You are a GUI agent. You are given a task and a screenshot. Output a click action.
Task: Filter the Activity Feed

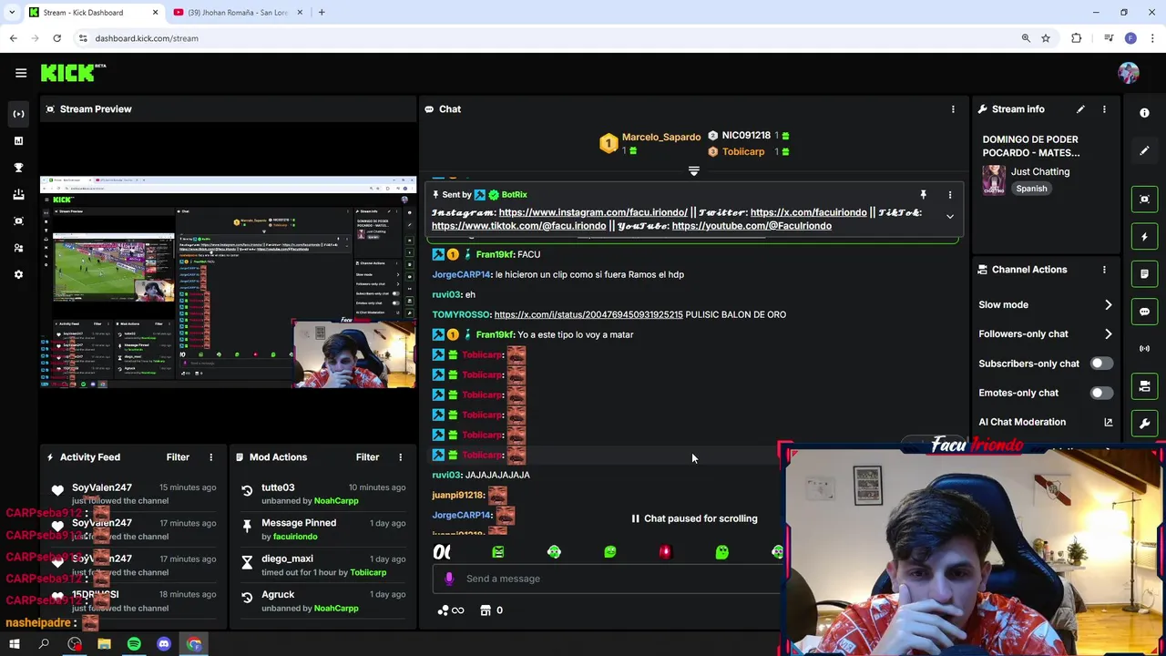click(178, 457)
